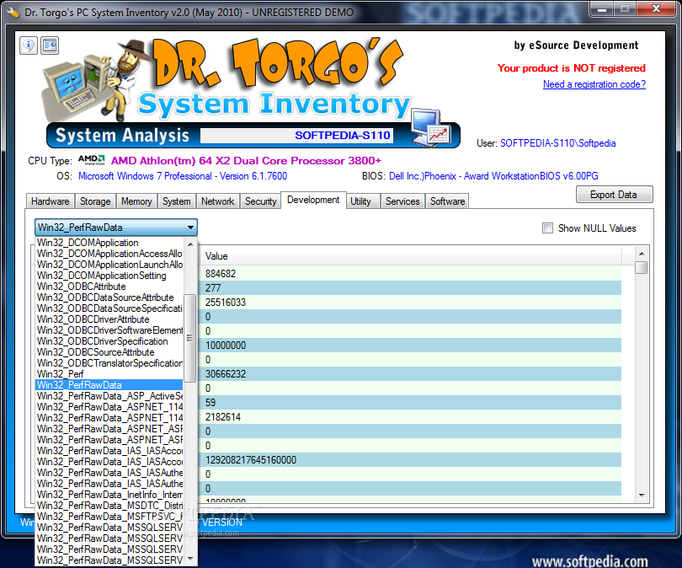Minimize the Dr. Torgo window

pos(602,8)
